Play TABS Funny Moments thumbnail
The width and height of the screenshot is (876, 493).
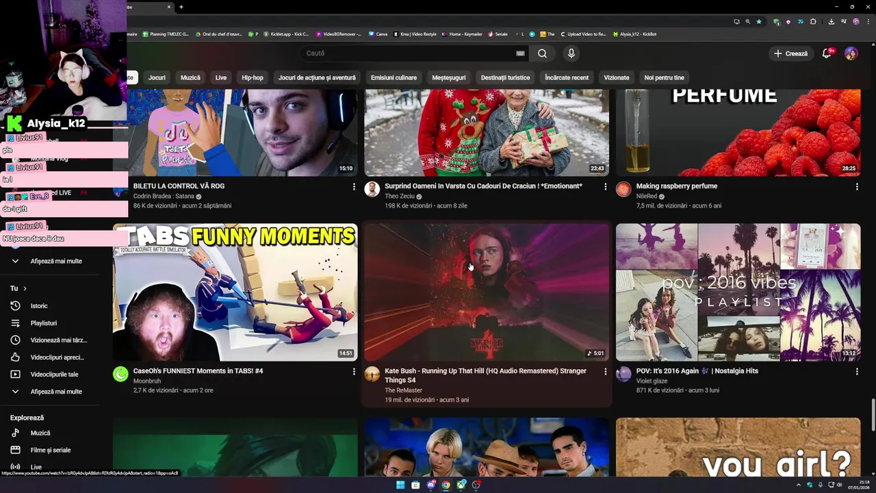[235, 292]
